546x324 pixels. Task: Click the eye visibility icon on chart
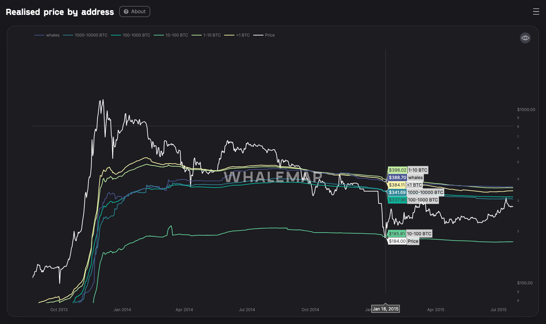(x=525, y=38)
